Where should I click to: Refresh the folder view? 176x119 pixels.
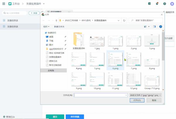[124, 20]
